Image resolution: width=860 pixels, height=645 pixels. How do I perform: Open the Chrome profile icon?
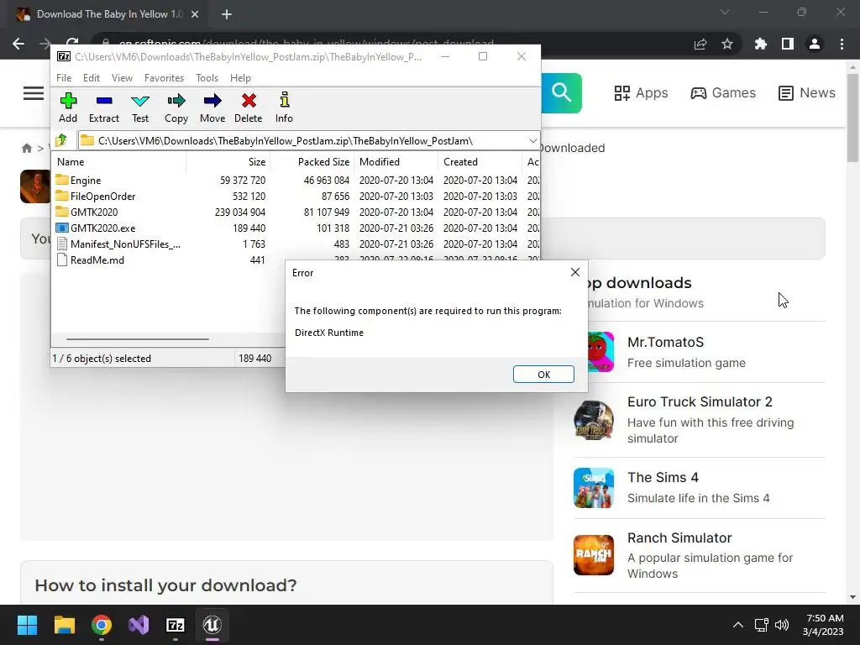814,44
